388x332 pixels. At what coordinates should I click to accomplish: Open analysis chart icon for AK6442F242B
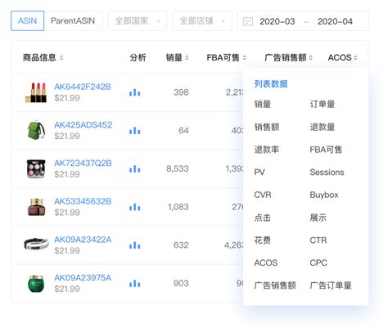click(135, 92)
